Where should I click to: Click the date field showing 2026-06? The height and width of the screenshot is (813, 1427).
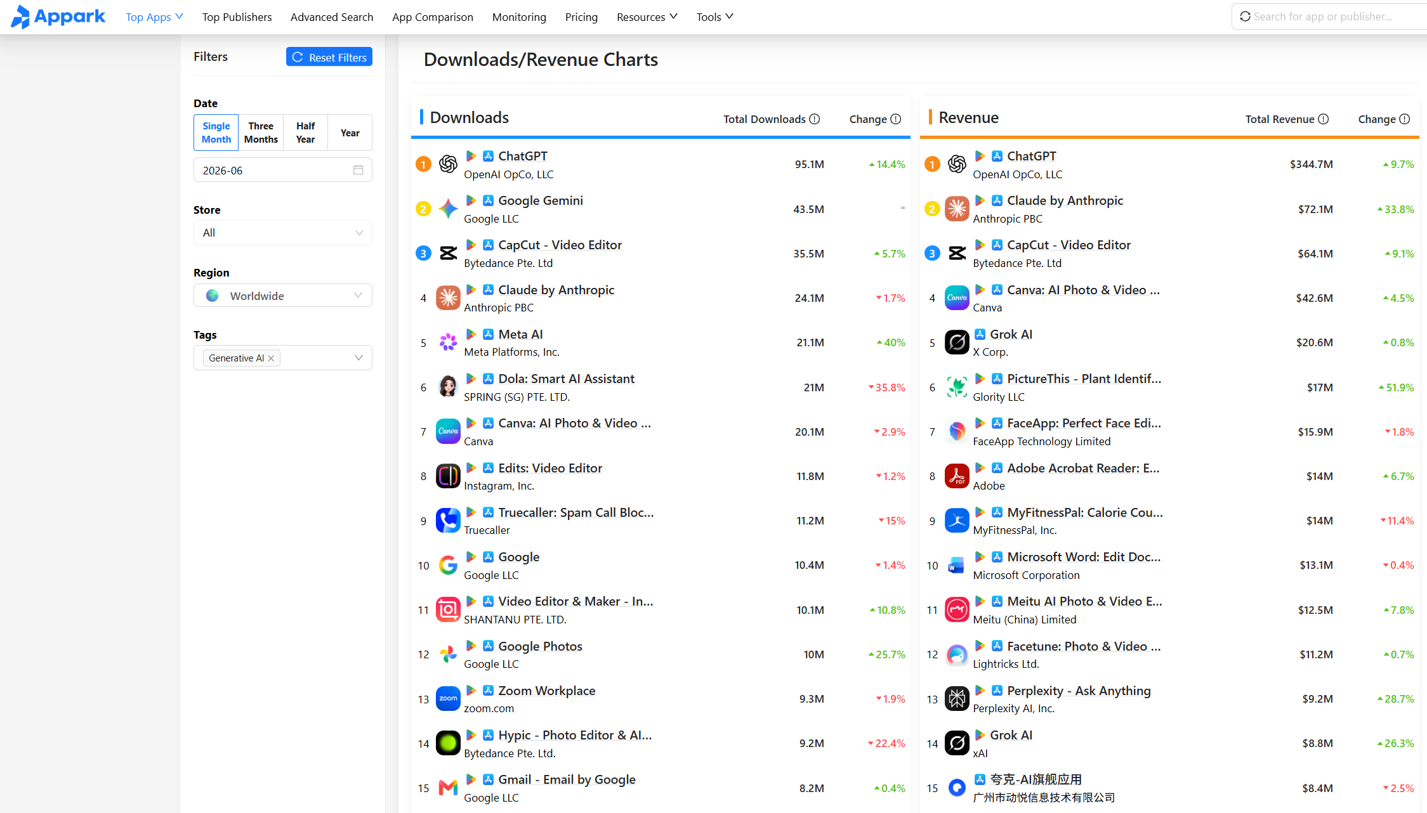[x=283, y=170]
